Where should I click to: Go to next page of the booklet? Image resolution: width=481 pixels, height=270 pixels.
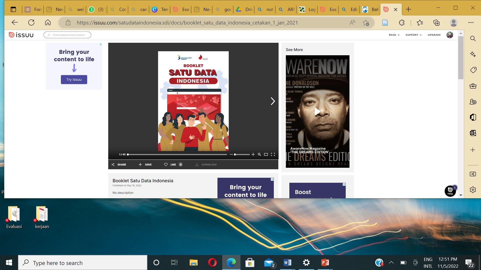pos(273,101)
